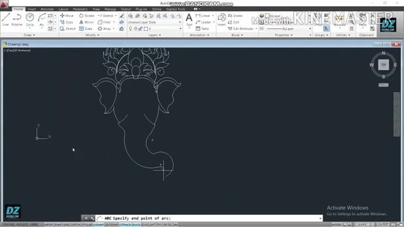404x227 pixels.
Task: Click the N direction on ViewCube compass
Action: (x=383, y=53)
